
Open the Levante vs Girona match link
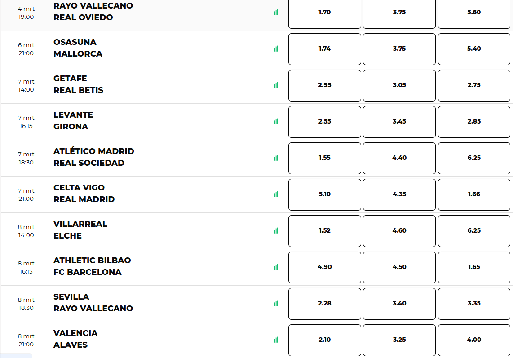(73, 121)
